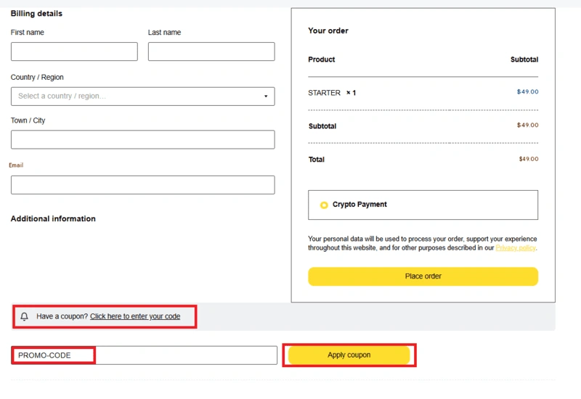Click the STARTER row $49.00 price
This screenshot has height=399, width=581.
[528, 92]
